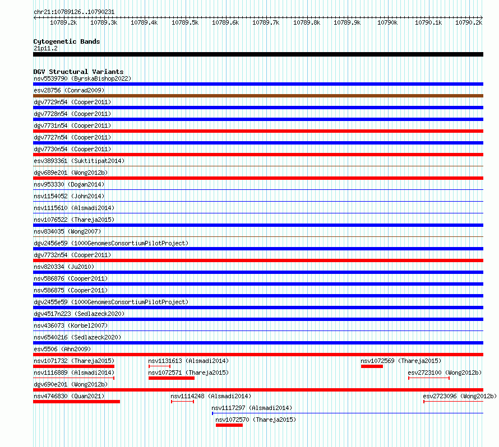499x447 pixels.
Task: Select esv3893361 (Suktitipat2014) label
Action: click(x=79, y=161)
